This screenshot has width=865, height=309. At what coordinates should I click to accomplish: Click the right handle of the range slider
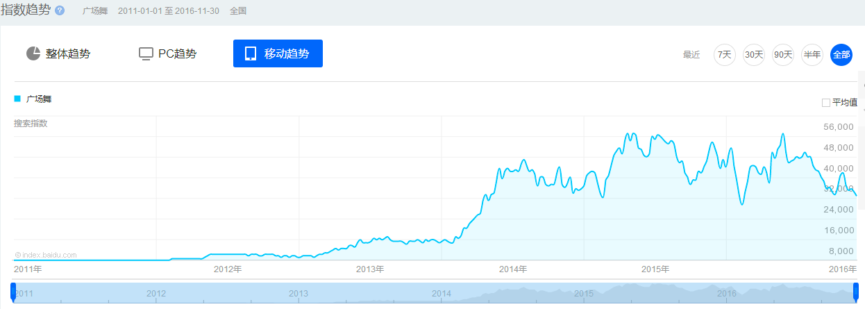coord(855,292)
